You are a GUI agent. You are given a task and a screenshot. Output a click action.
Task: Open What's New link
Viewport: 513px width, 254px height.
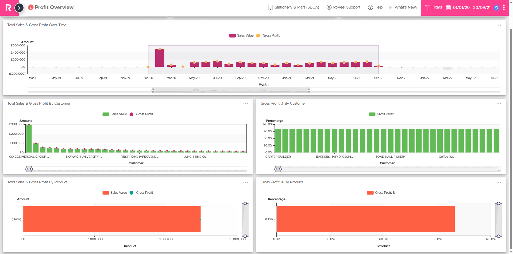403,7
